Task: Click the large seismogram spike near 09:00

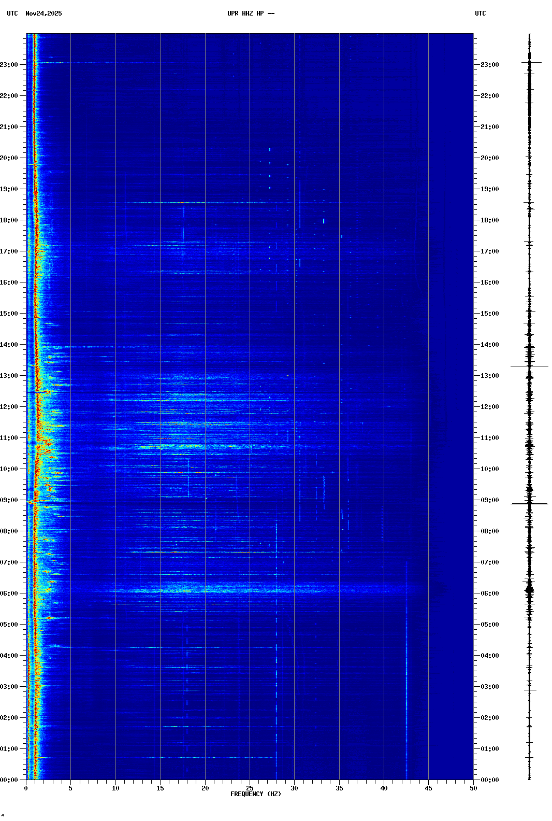Action: (529, 503)
